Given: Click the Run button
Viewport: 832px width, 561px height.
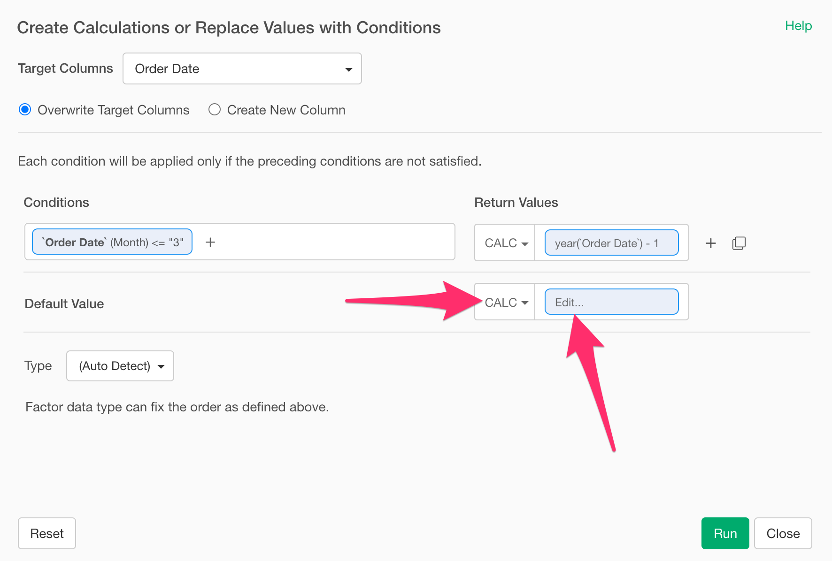Looking at the screenshot, I should pos(724,533).
